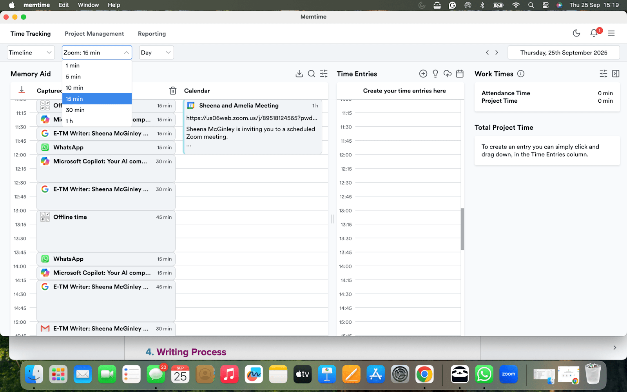Choose 10 min zoom option

pos(97,88)
